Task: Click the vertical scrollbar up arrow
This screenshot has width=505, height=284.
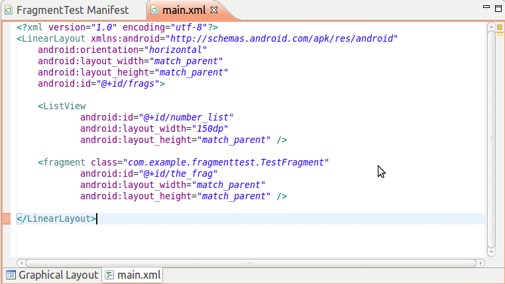Action: [491, 27]
